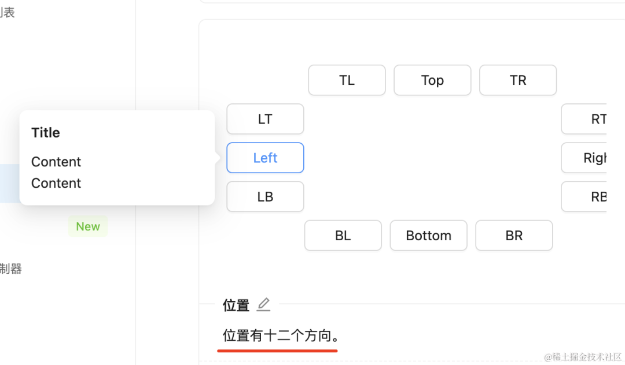Select the BR placement button
625x365 pixels.
click(514, 236)
